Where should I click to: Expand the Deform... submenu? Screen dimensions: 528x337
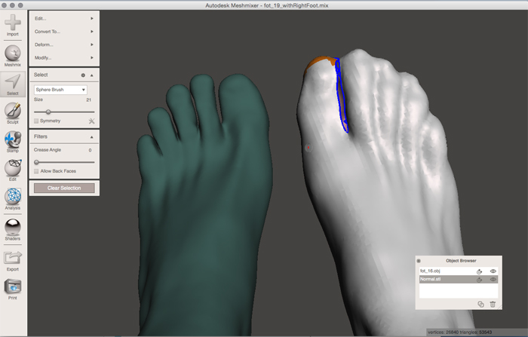coord(64,44)
